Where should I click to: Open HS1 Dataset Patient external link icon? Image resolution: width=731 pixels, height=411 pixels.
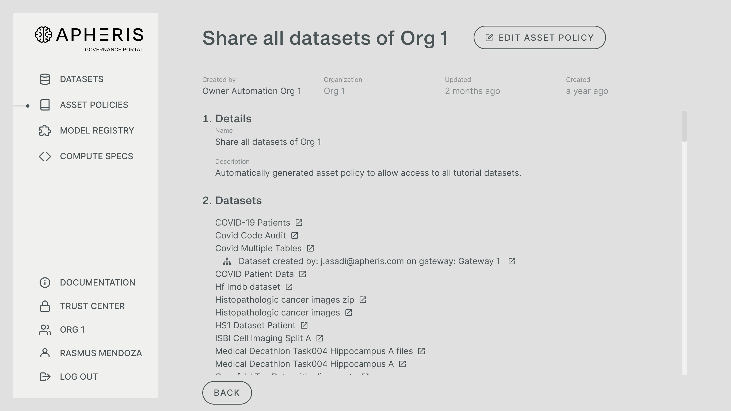304,325
